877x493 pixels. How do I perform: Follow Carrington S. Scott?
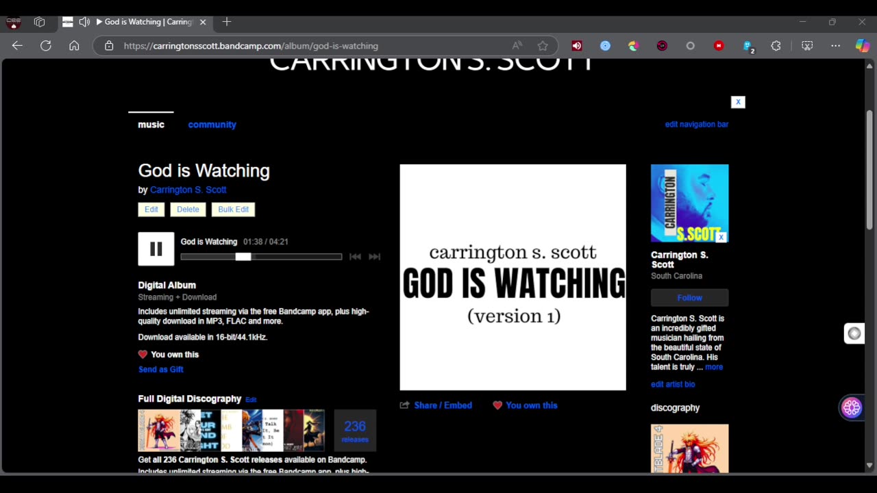pyautogui.click(x=689, y=298)
